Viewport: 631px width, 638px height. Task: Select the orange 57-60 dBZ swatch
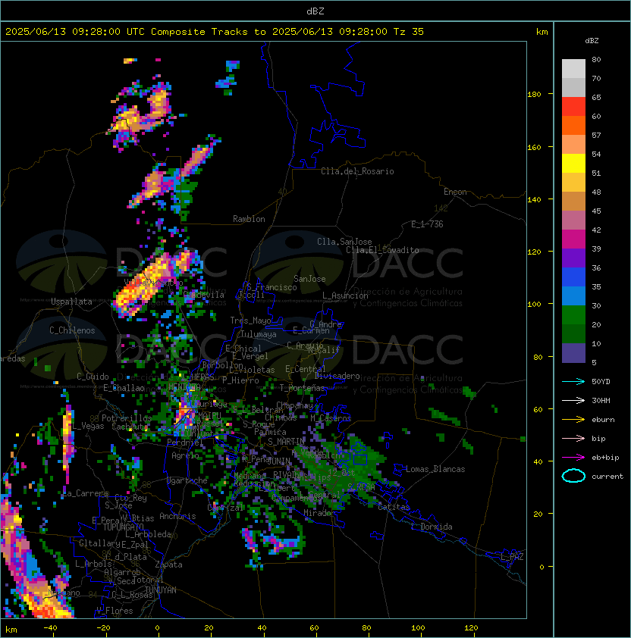573,125
